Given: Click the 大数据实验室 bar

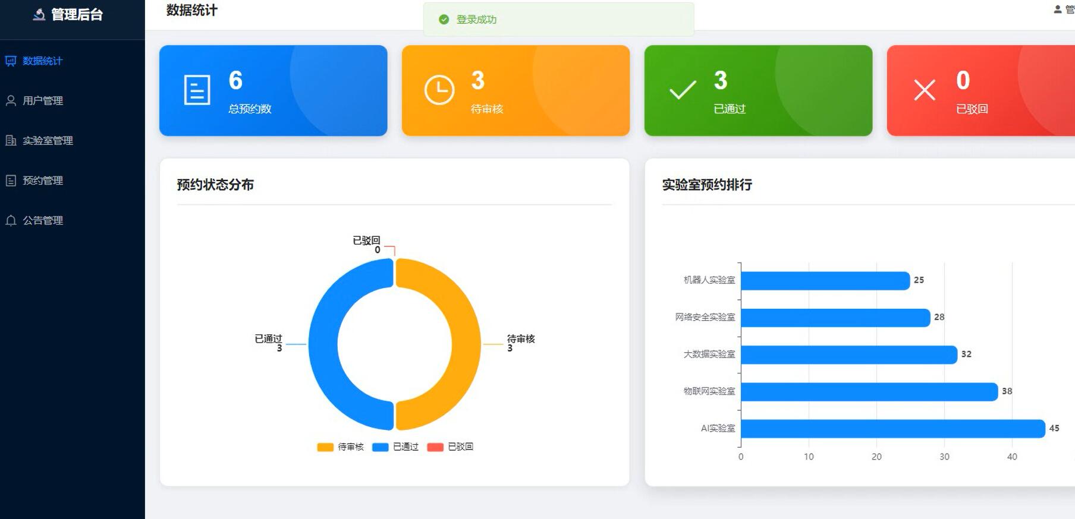Looking at the screenshot, I should pos(849,355).
